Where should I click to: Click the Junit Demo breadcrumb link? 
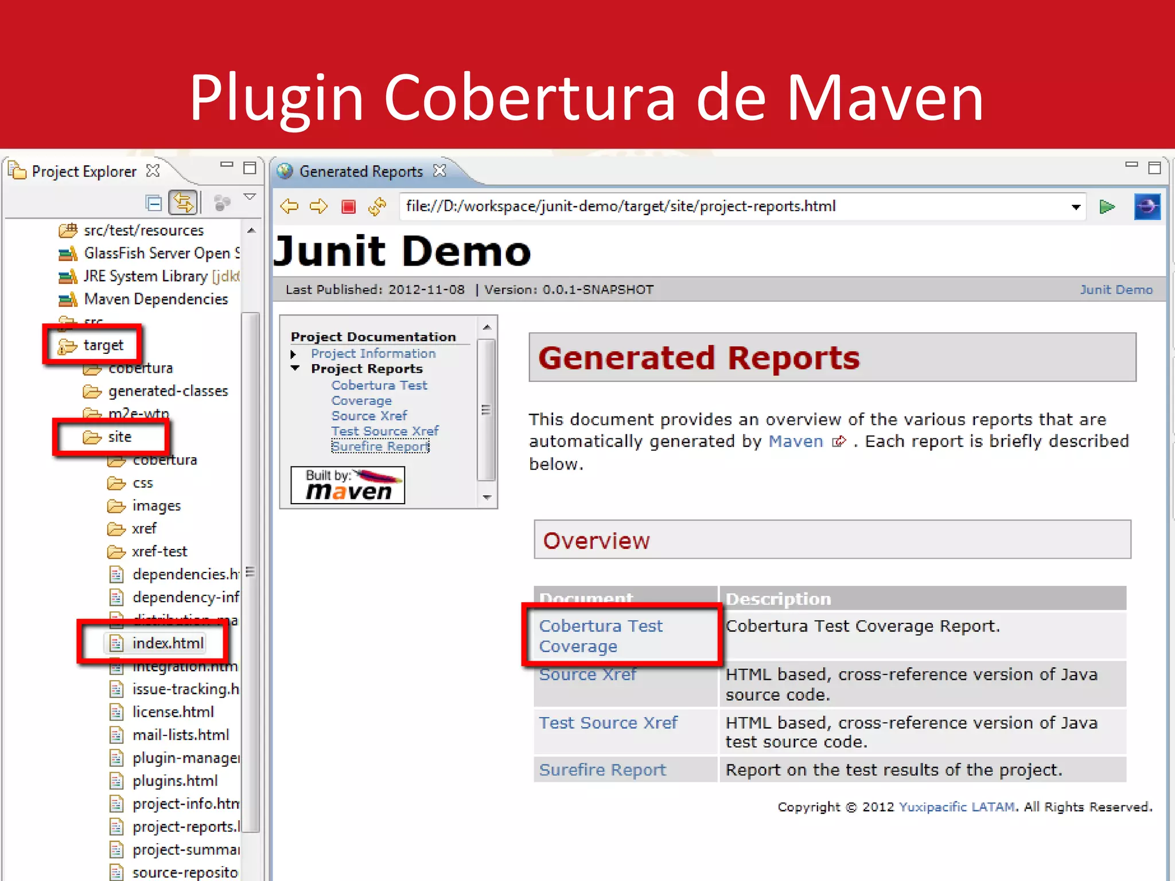[1116, 290]
